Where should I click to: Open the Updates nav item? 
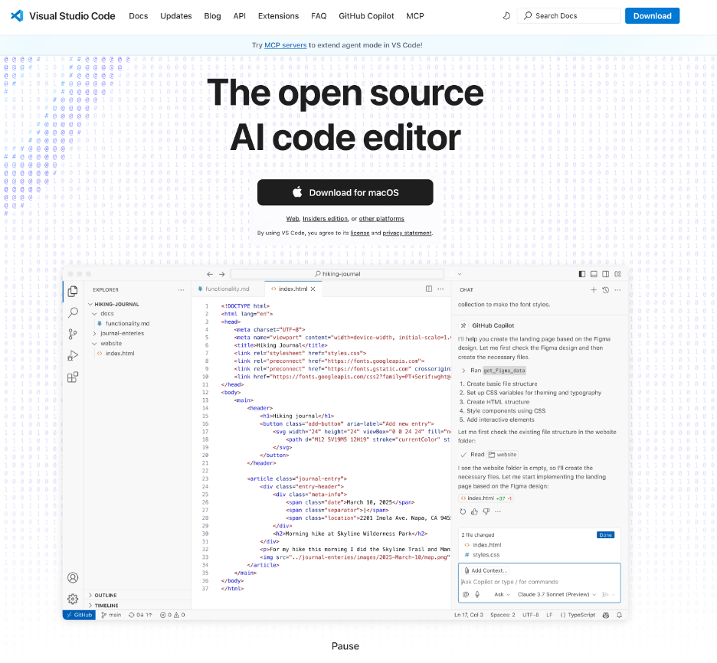(x=176, y=16)
